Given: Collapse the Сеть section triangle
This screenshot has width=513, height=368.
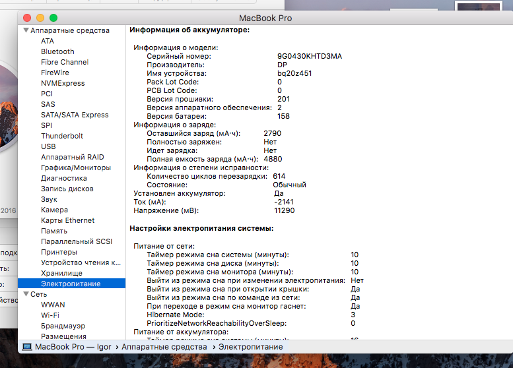Looking at the screenshot, I should point(26,294).
